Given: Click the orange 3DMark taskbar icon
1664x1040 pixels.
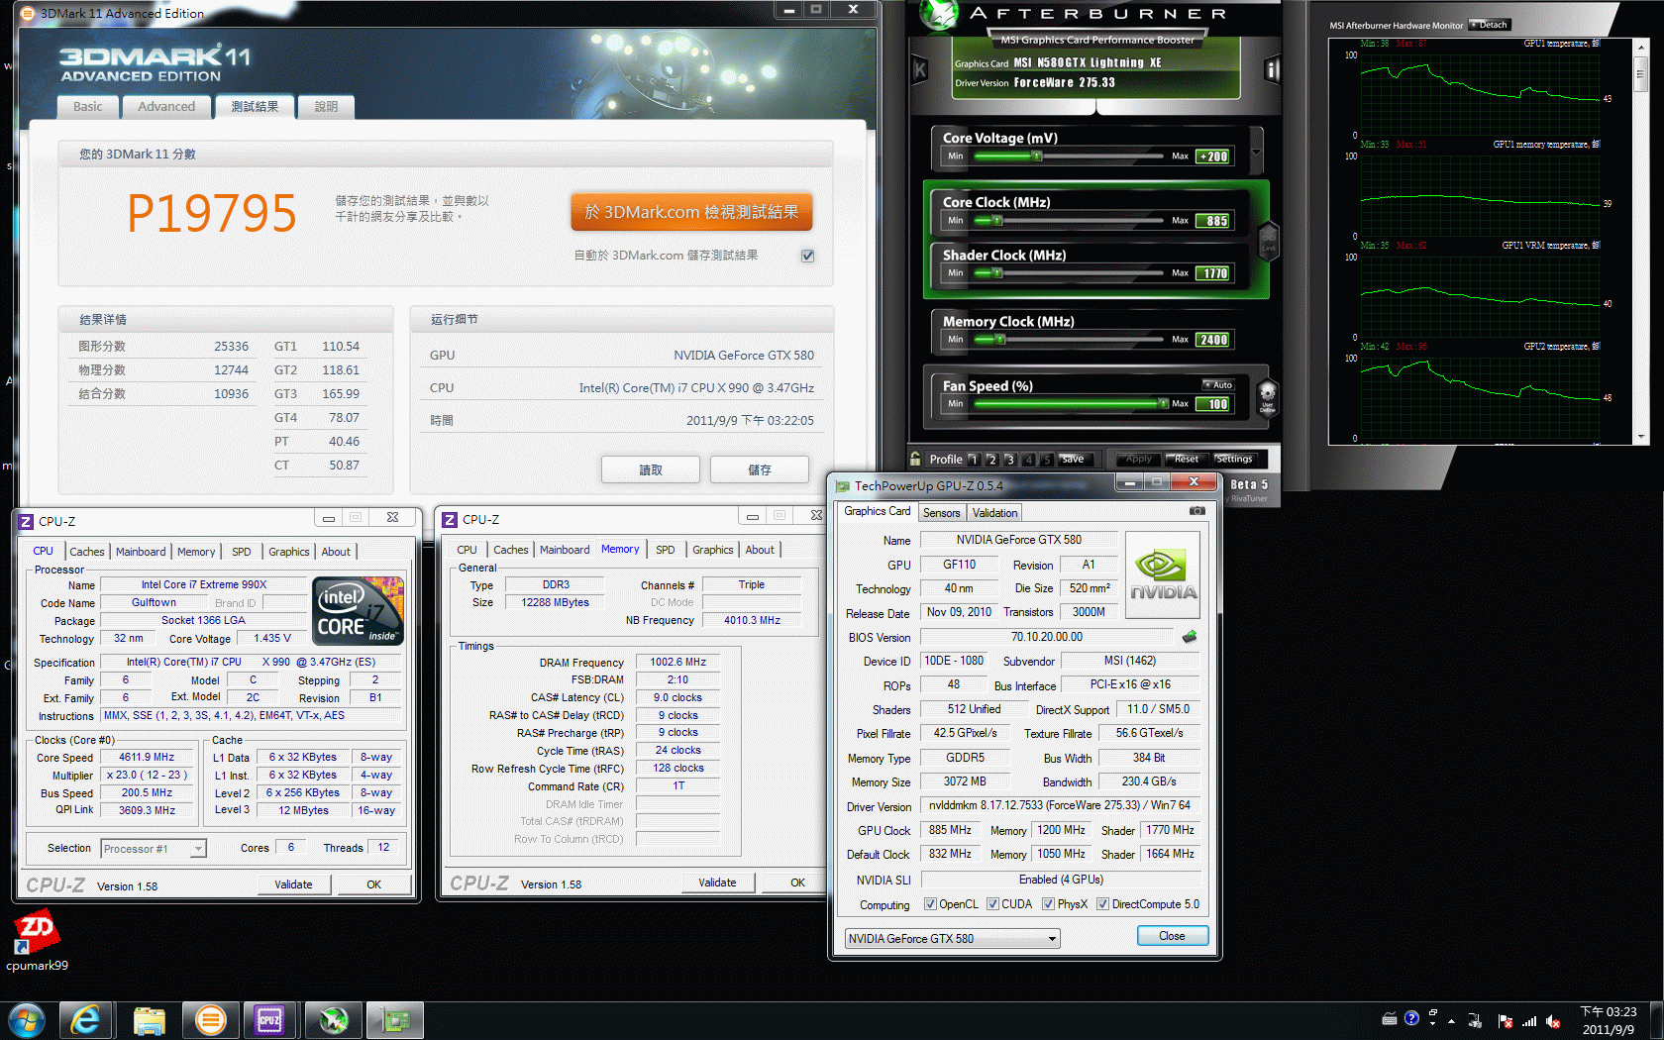Looking at the screenshot, I should [210, 1019].
